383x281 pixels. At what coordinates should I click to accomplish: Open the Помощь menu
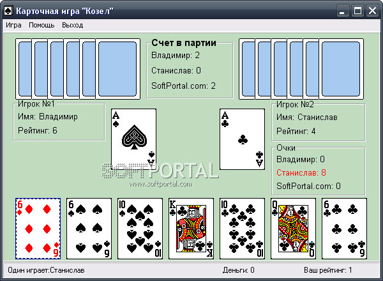coord(41,25)
